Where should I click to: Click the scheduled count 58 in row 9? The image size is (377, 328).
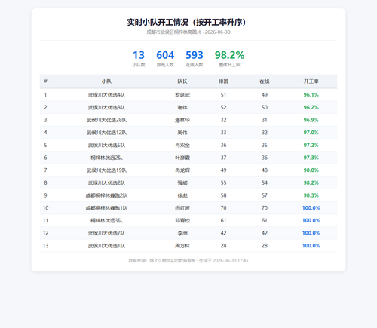[x=223, y=195]
